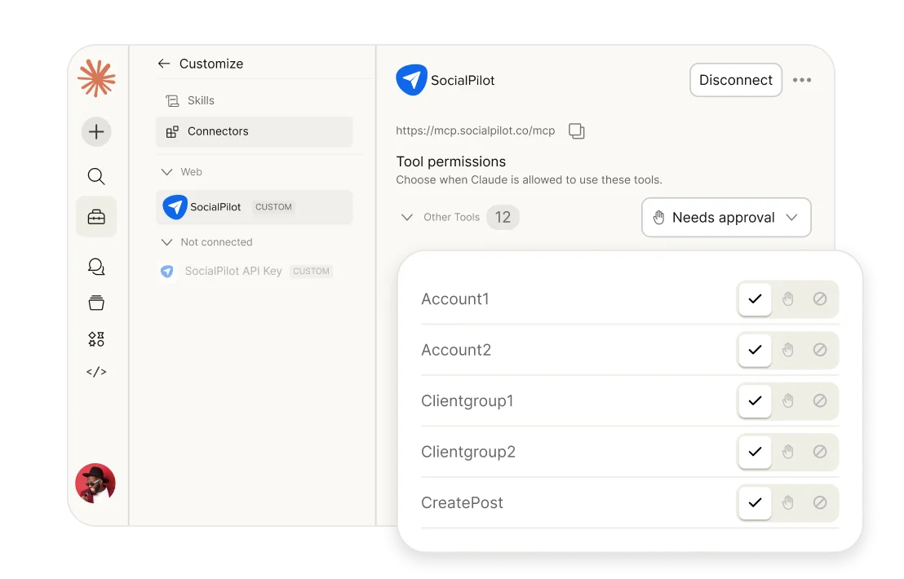Open search with the magnifier icon
Image resolution: width=904 pixels, height=579 pixels.
coord(96,176)
